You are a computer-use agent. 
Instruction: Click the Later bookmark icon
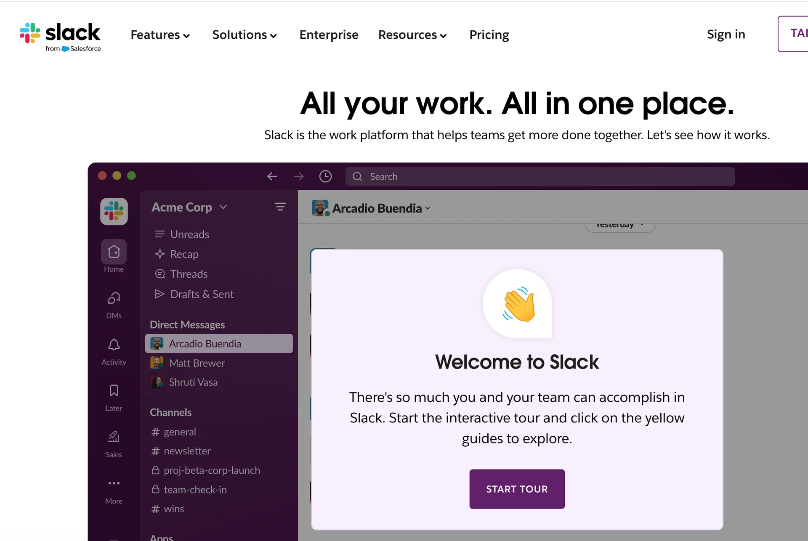pyautogui.click(x=114, y=391)
